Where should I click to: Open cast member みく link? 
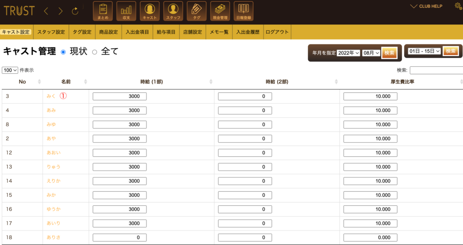51,96
